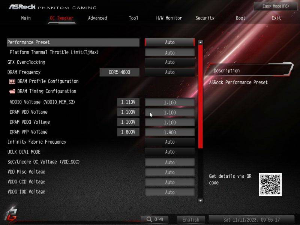Open DRAM Frequency Auto dropdown

(x=169, y=72)
